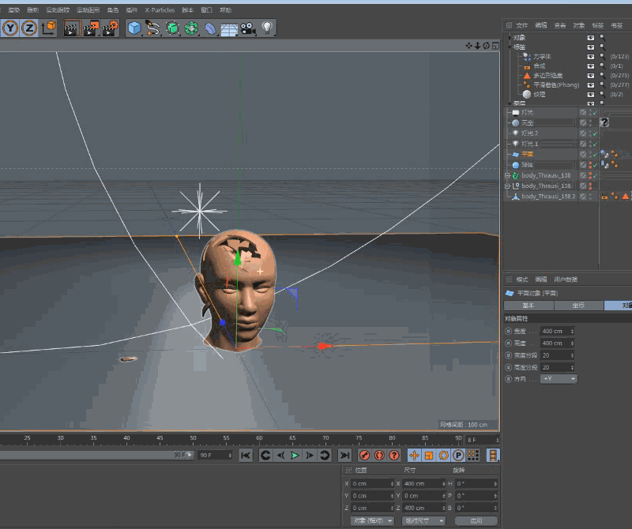Screen dimensions: 632x529
Task: Open object manager 文件 menu
Action: 521,25
